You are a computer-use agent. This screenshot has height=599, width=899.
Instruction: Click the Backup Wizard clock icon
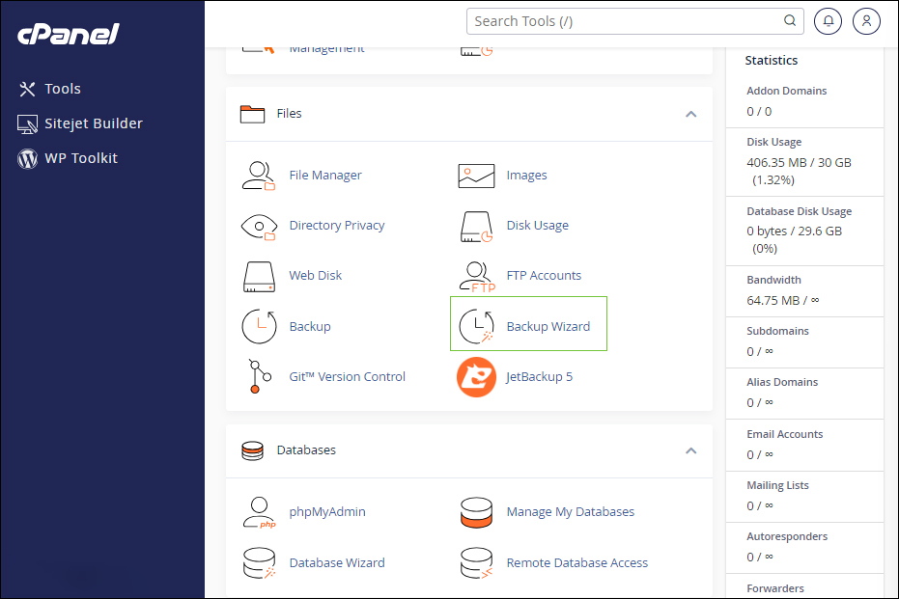coord(476,326)
